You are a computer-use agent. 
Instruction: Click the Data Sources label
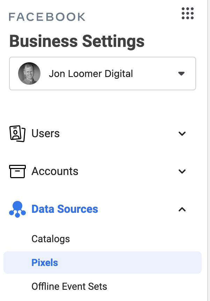65,209
